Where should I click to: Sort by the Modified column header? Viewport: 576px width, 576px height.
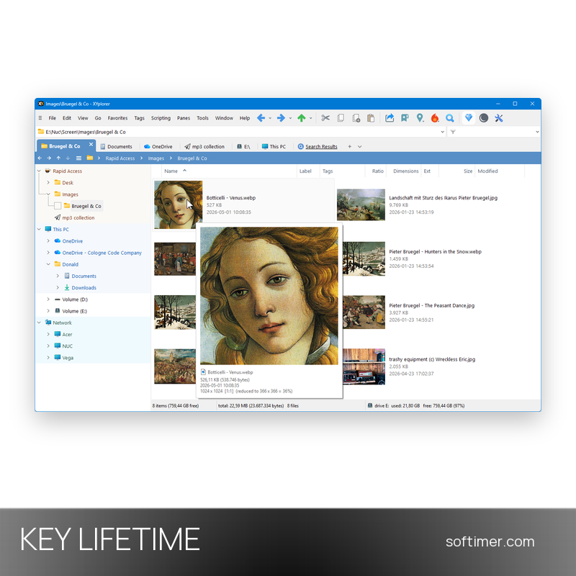487,171
